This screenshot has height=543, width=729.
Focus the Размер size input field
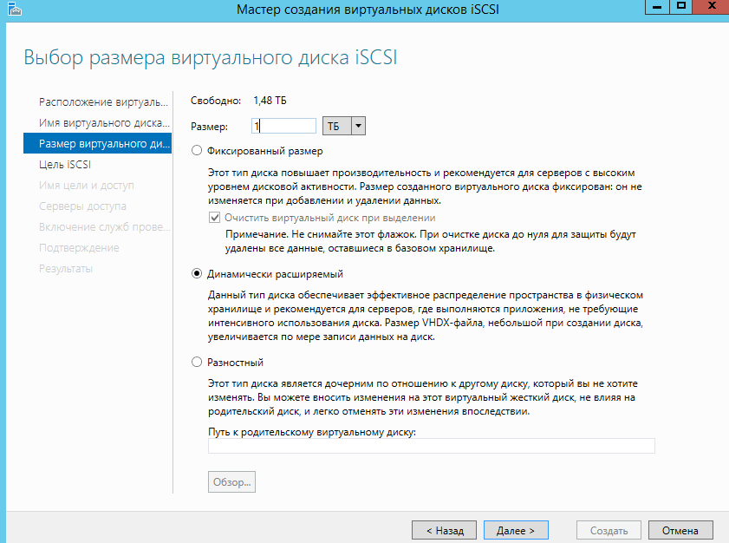(283, 127)
